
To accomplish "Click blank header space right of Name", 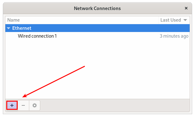I will pos(89,20).
